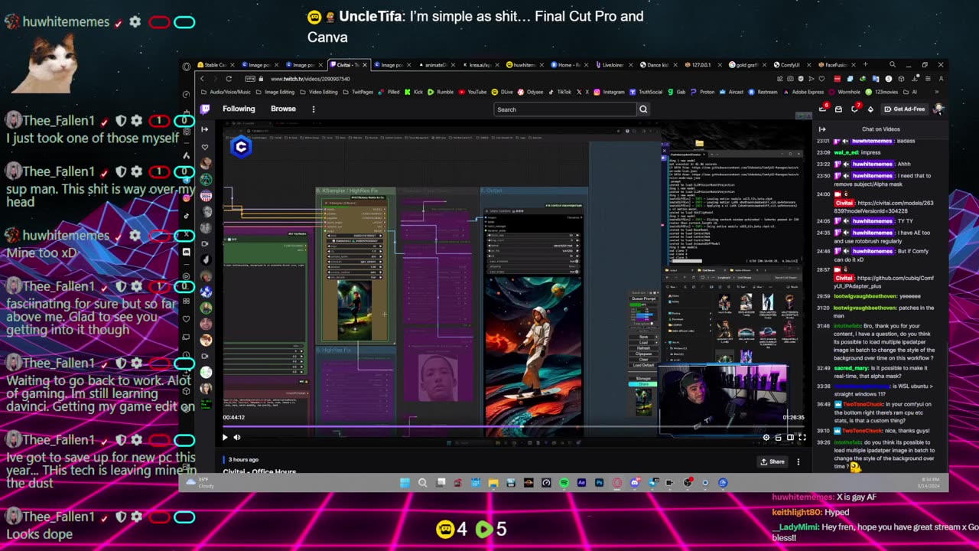
Task: Open the Image Editing bookmarks folder
Action: [275, 92]
